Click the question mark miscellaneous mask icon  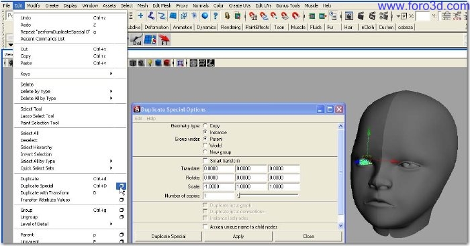(x=216, y=15)
